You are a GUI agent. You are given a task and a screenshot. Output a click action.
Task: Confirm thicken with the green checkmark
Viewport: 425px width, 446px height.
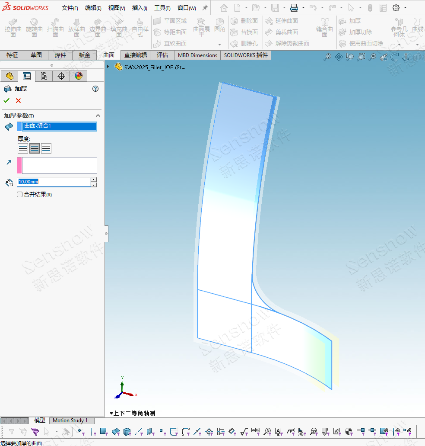(x=6, y=101)
